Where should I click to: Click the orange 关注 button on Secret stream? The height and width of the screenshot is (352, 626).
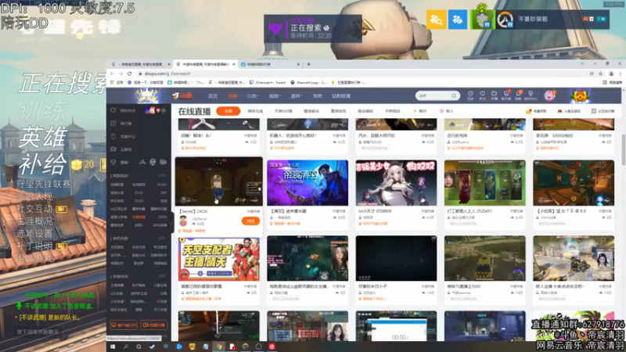click(x=250, y=221)
